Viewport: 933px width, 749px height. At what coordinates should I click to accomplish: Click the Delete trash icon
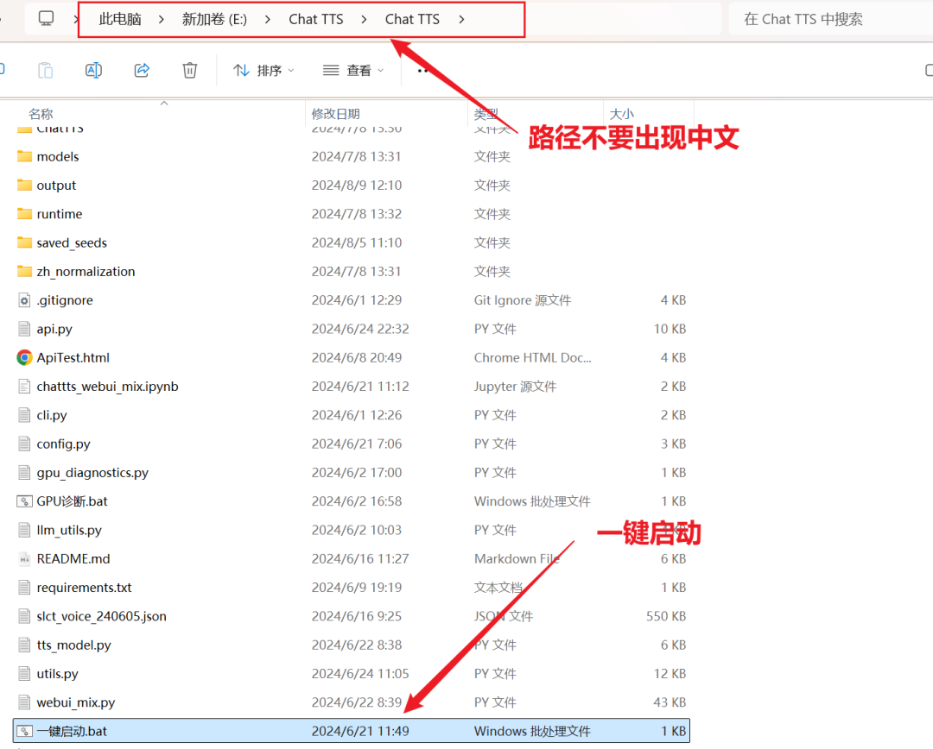point(190,70)
